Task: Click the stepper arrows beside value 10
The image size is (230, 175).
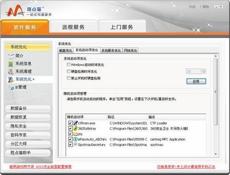Action: pyautogui.click(x=204, y=71)
